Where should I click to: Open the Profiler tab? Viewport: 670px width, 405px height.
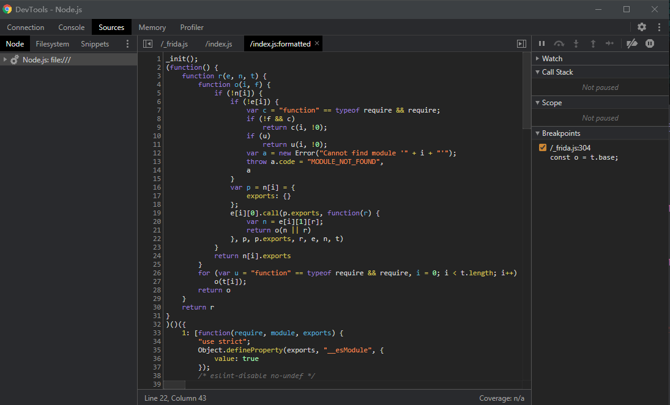[192, 28]
